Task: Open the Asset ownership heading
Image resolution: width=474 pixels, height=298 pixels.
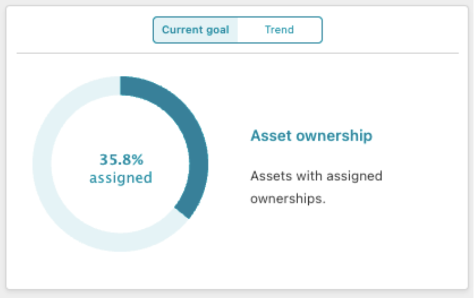Action: point(311,135)
